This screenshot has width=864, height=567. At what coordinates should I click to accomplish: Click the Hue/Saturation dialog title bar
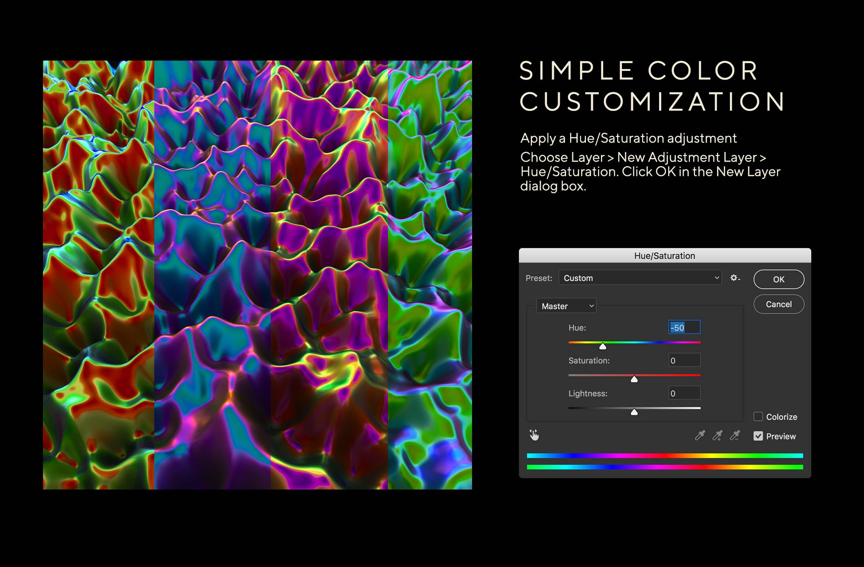[665, 256]
